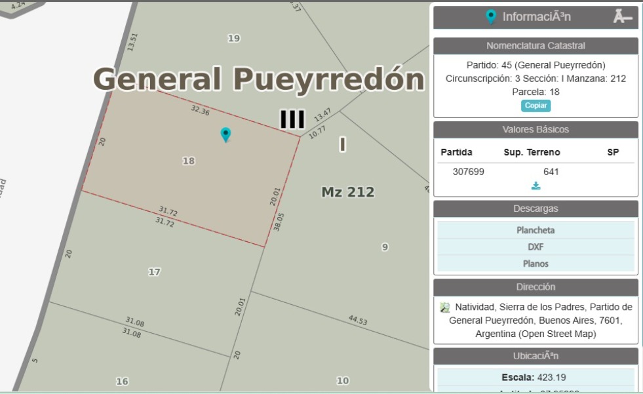Image resolution: width=643 pixels, height=394 pixels.
Task: Toggle the Descargas section header
Action: (536, 209)
